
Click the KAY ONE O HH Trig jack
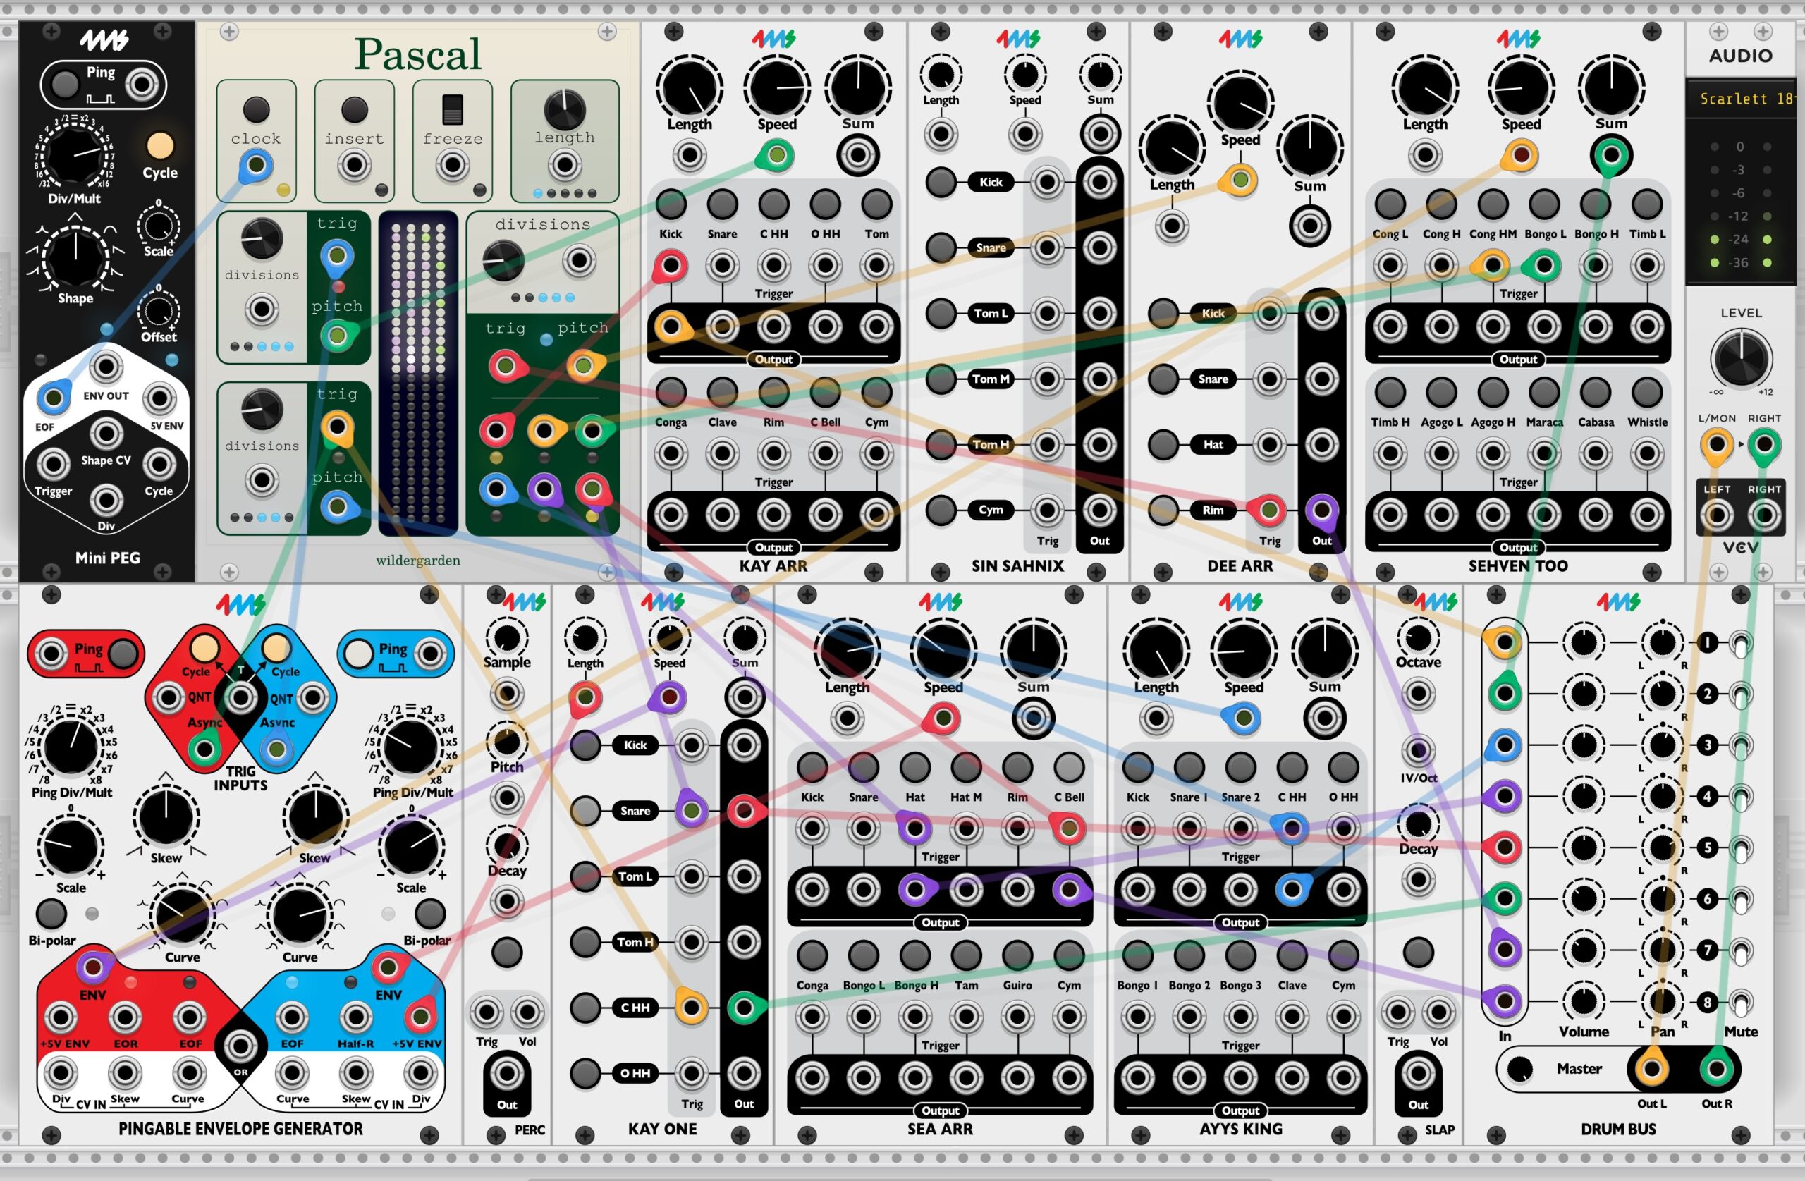(x=691, y=1073)
